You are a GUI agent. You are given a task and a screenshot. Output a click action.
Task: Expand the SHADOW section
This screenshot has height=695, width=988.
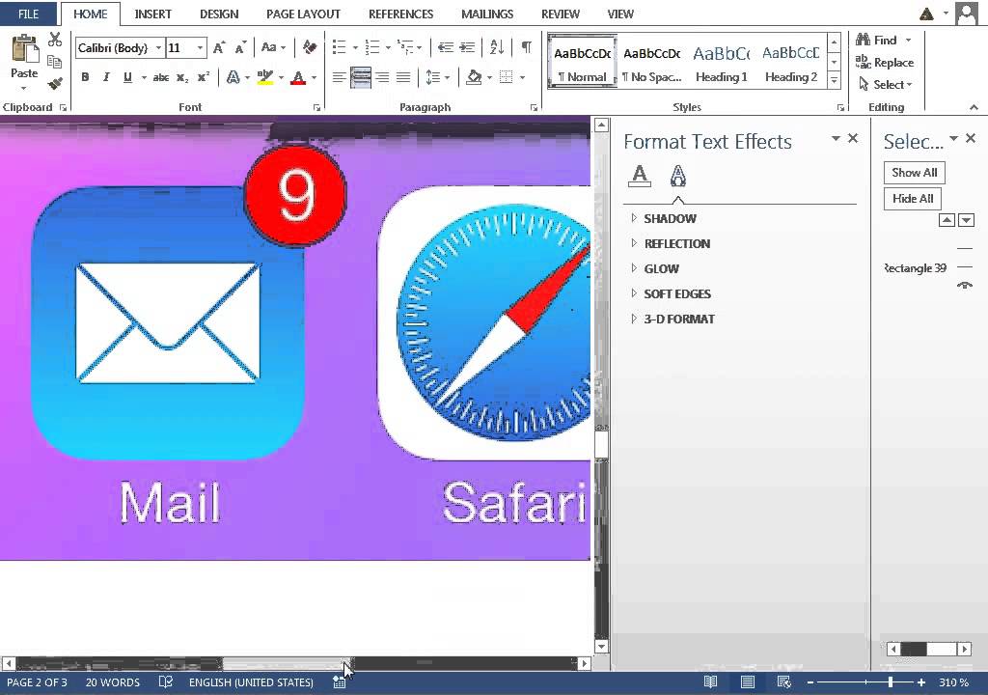(x=670, y=218)
